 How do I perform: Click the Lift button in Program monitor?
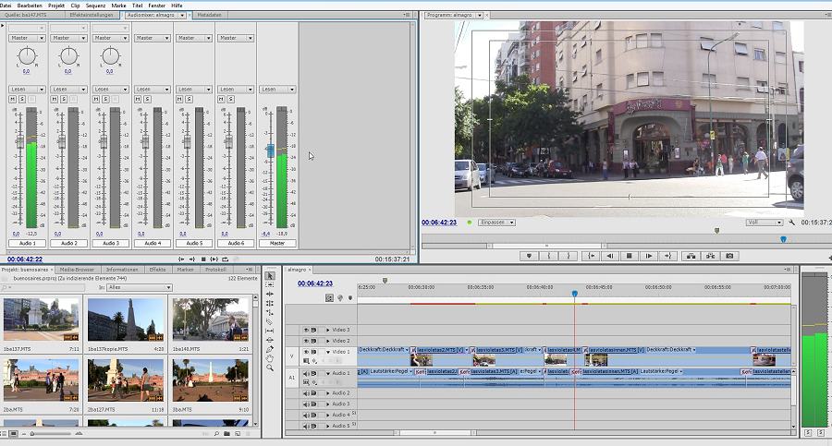point(691,256)
